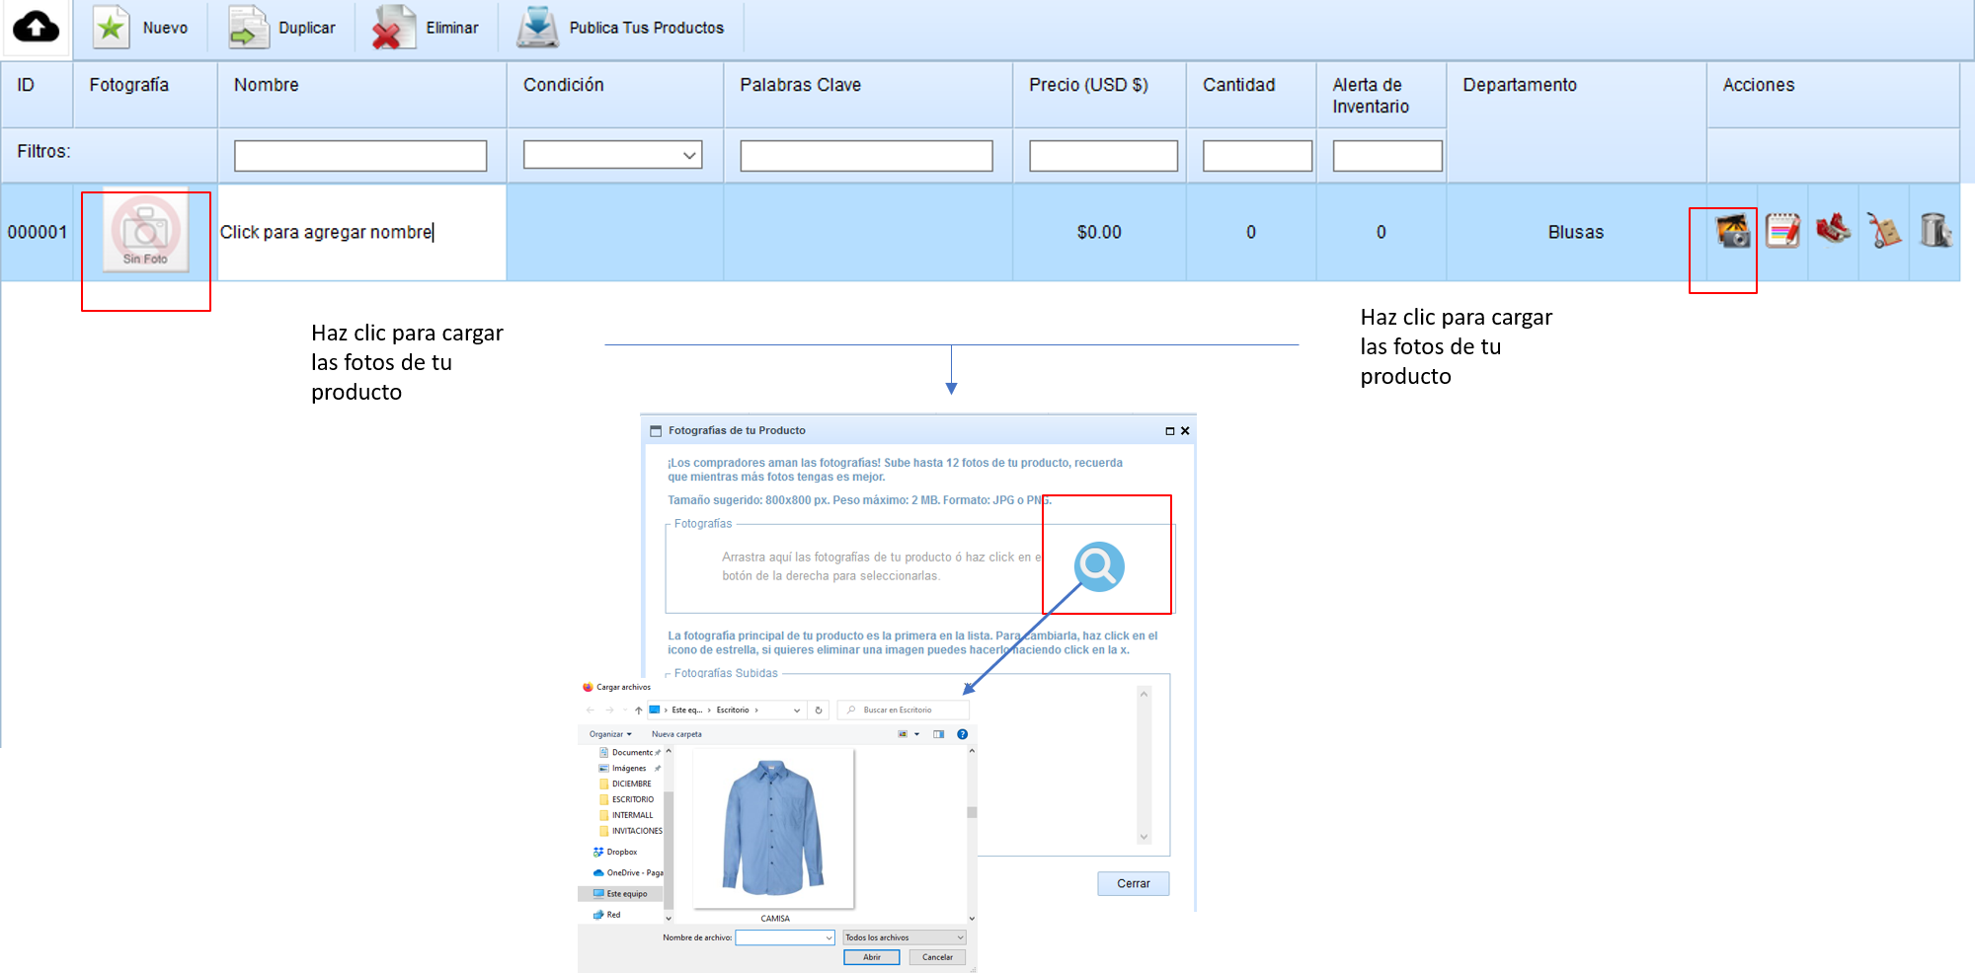
Task: Click the magnifier browse photos button
Action: [1099, 566]
